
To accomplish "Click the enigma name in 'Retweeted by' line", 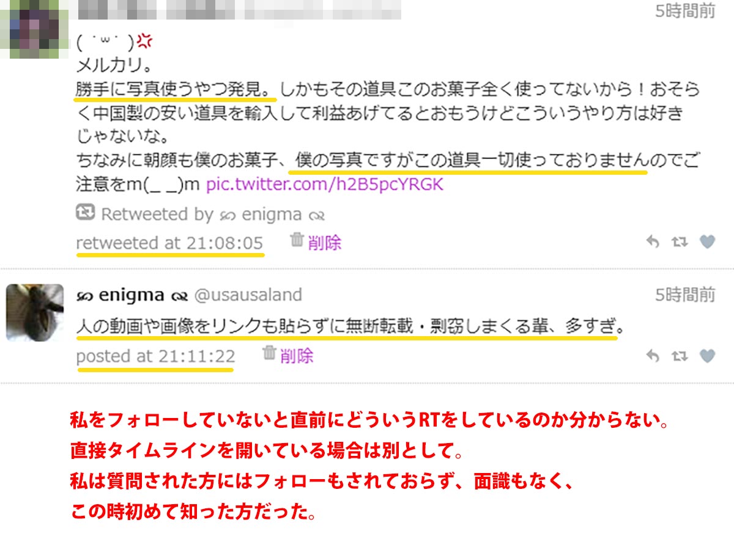I will click(x=272, y=215).
